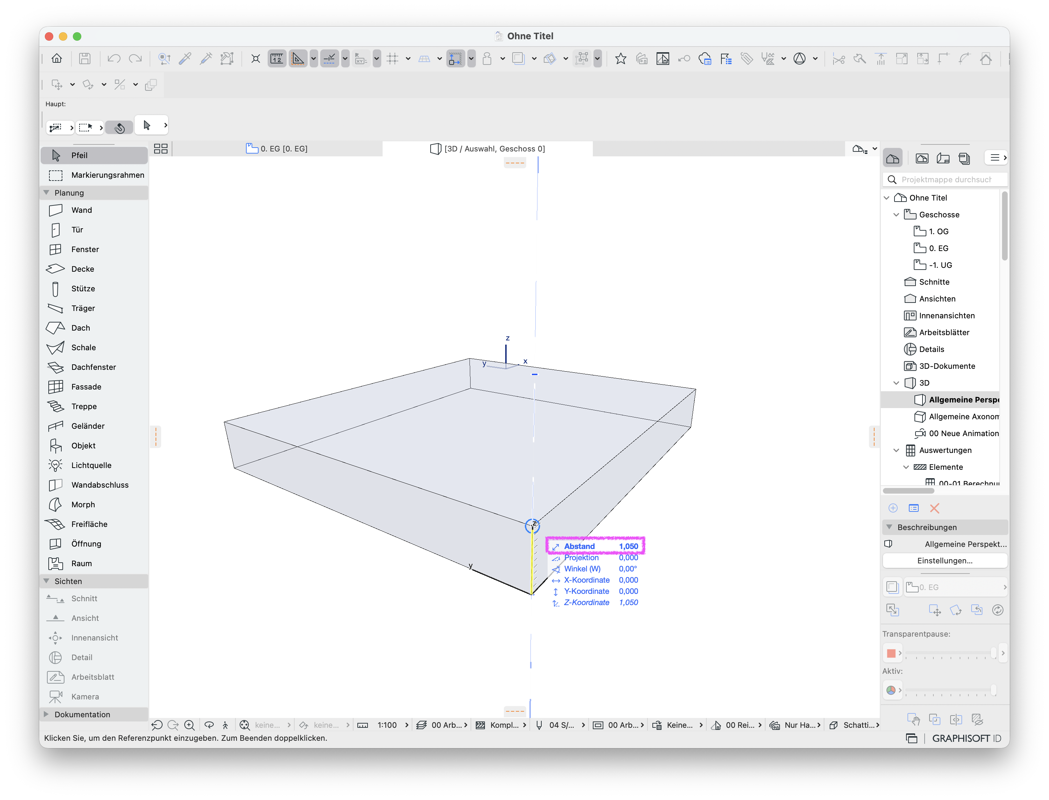Toggle the element snap button
Image resolution: width=1049 pixels, height=800 pixels.
point(455,59)
